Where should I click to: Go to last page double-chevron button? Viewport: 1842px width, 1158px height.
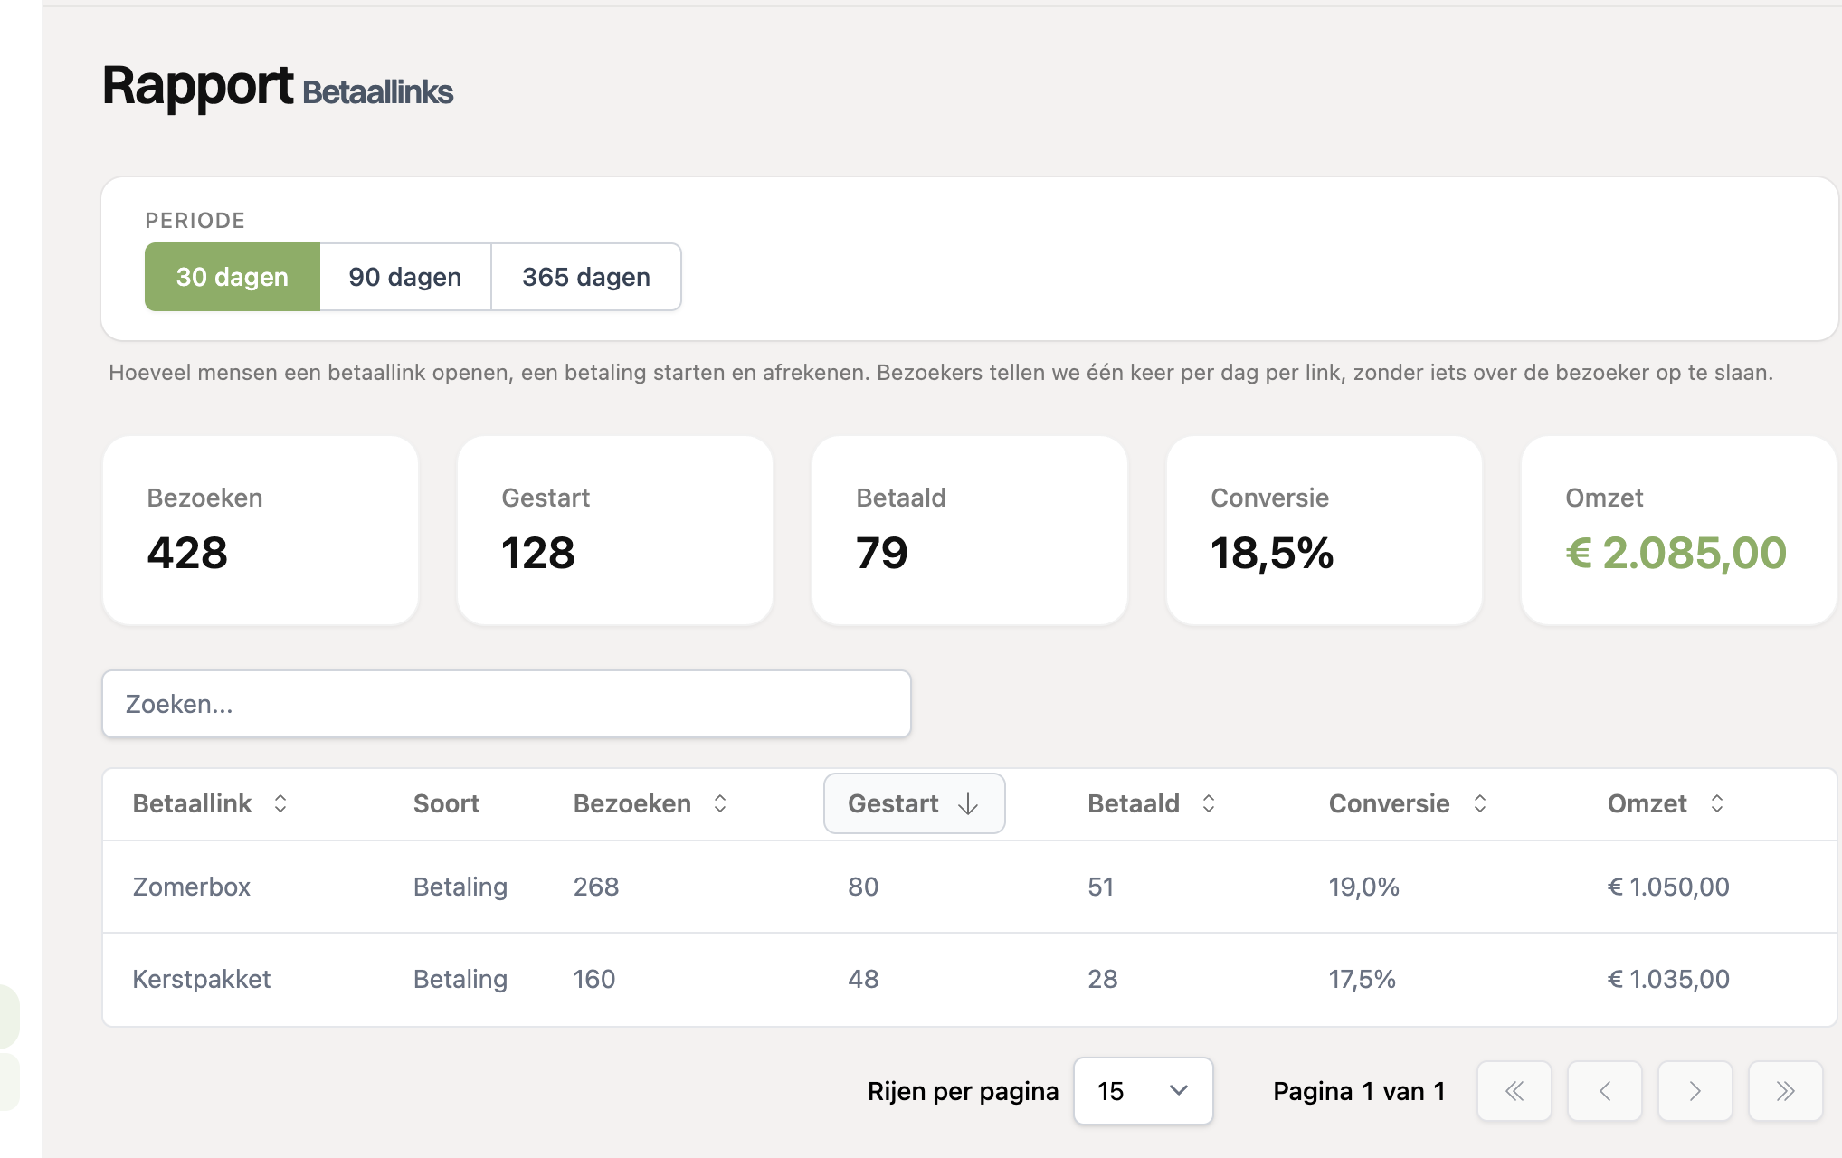click(1786, 1091)
